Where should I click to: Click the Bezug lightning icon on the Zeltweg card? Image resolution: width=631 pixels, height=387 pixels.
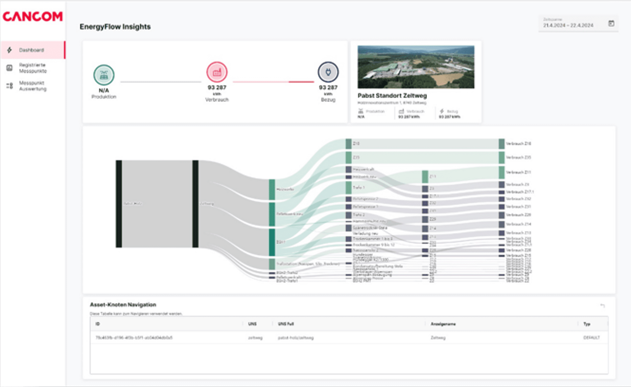442,111
